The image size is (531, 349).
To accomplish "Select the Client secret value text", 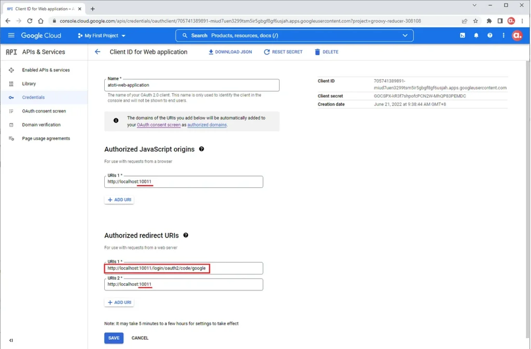I will (420, 96).
